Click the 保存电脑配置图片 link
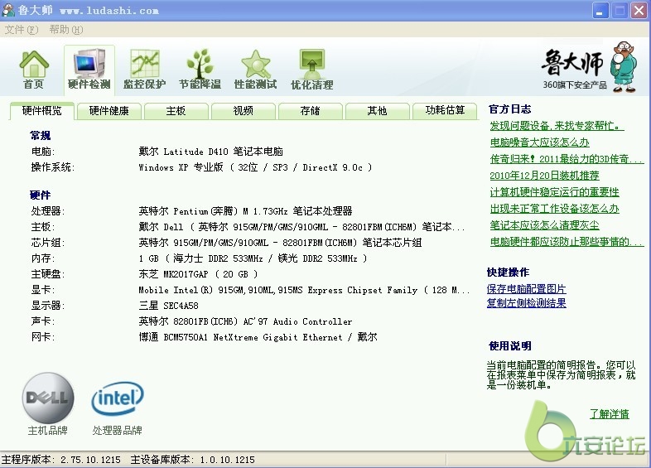This screenshot has width=651, height=468. tap(527, 289)
